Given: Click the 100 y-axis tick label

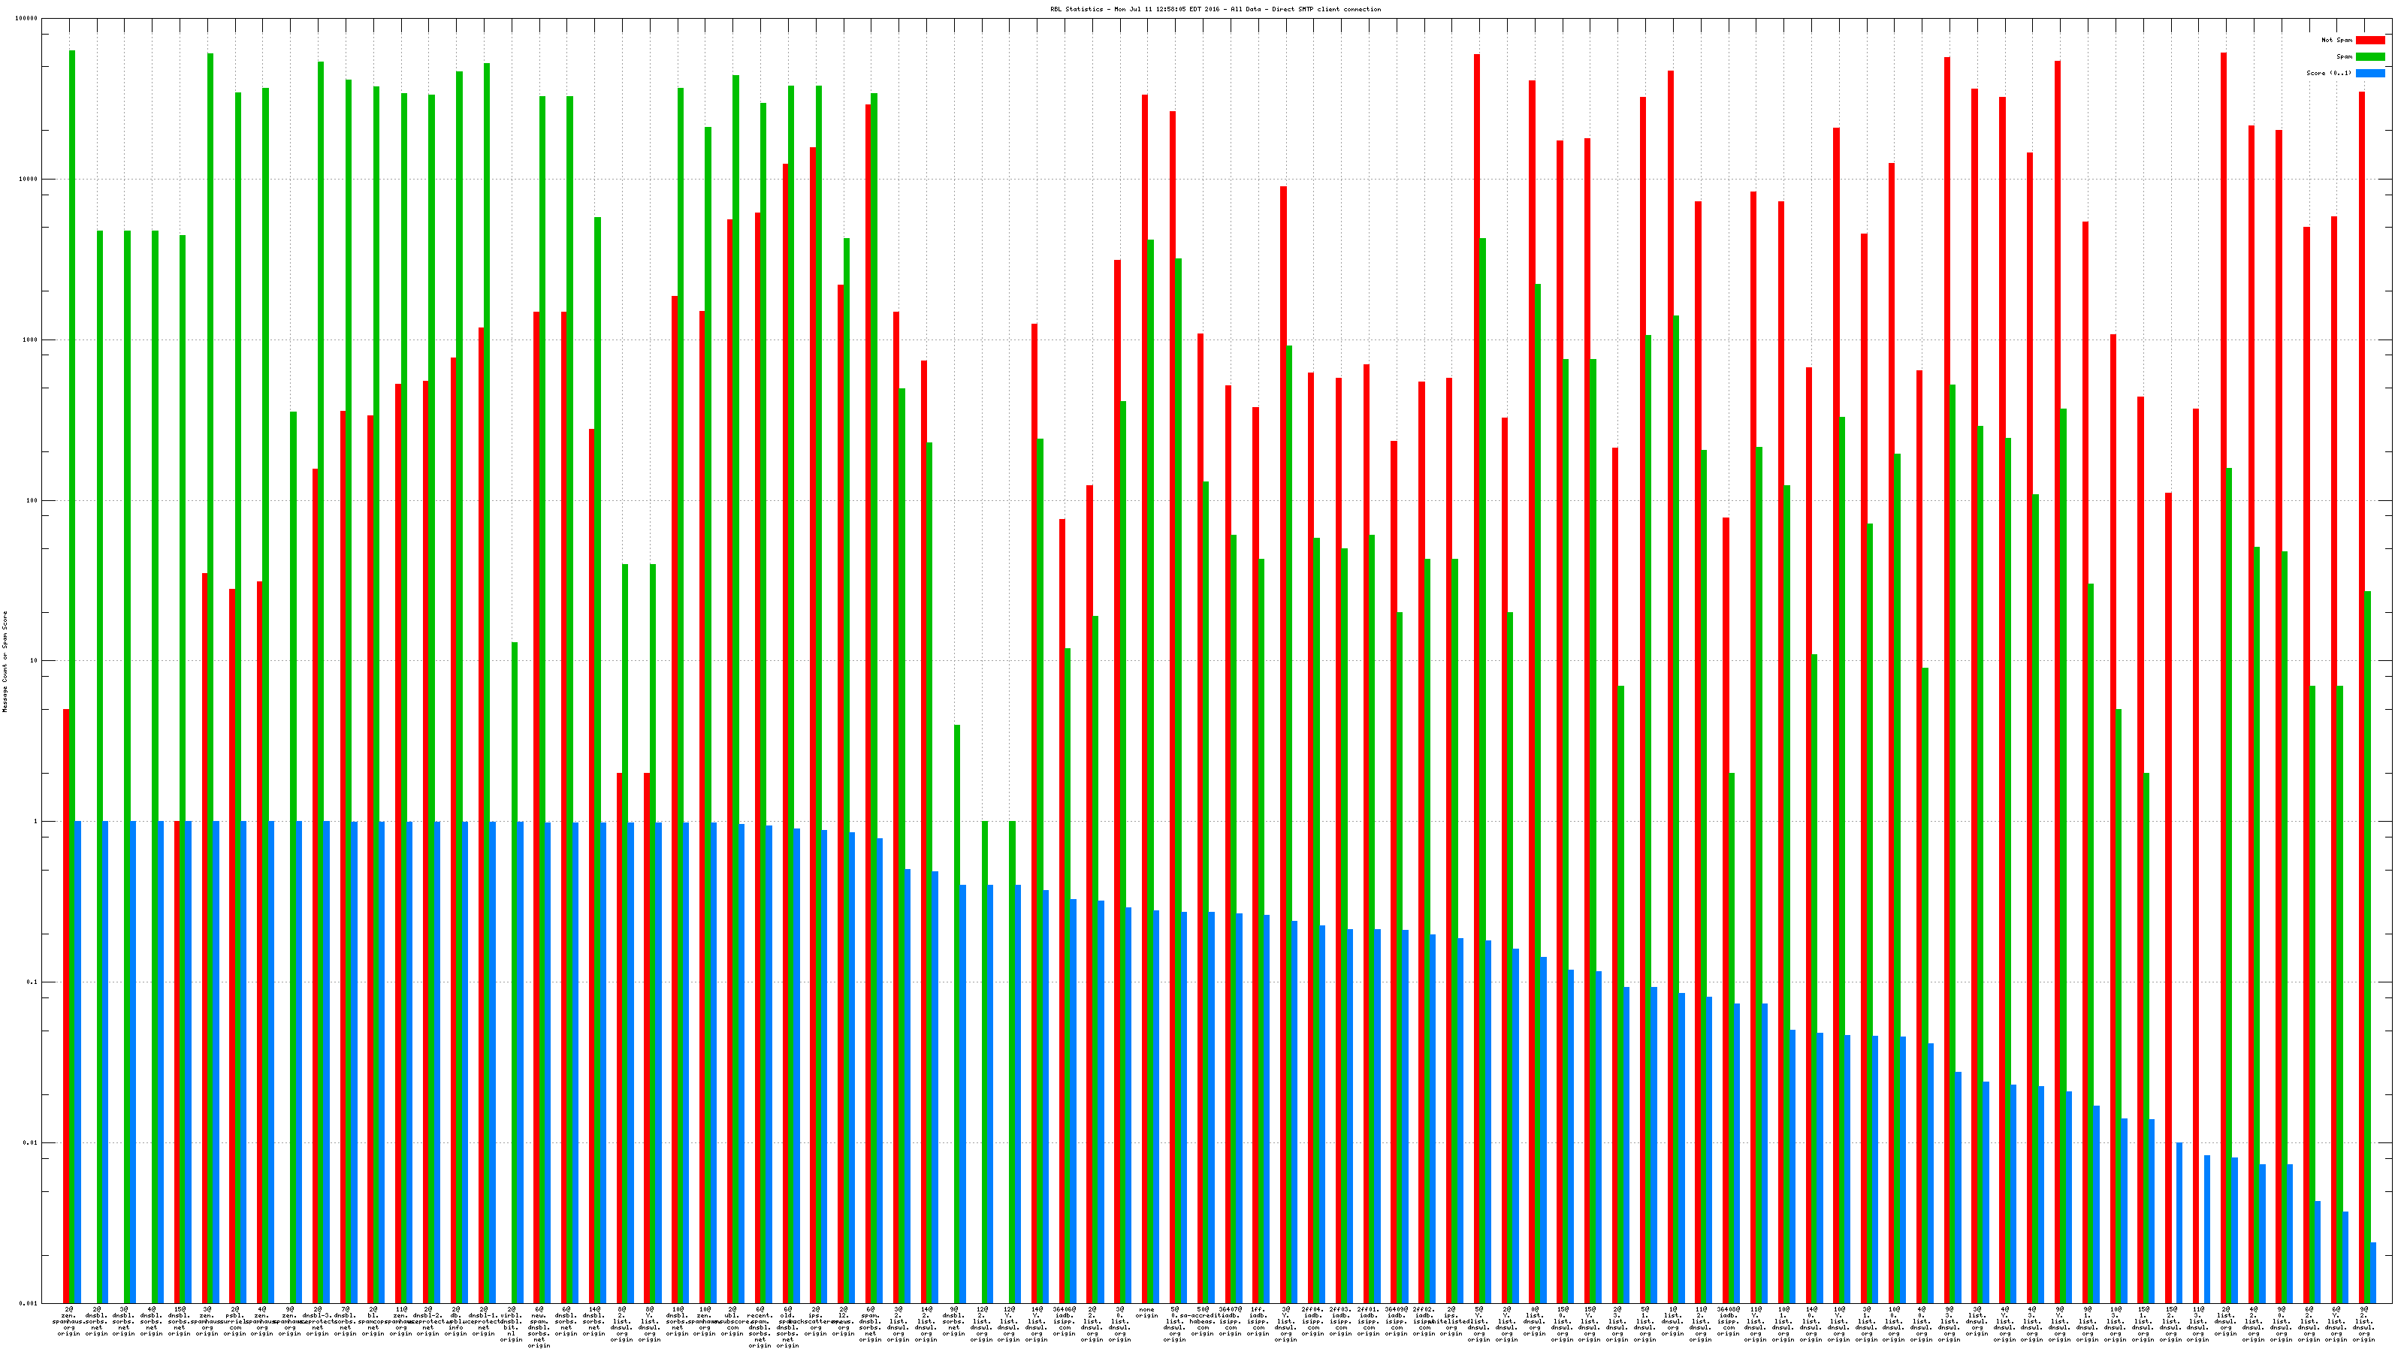Looking at the screenshot, I should point(32,500).
